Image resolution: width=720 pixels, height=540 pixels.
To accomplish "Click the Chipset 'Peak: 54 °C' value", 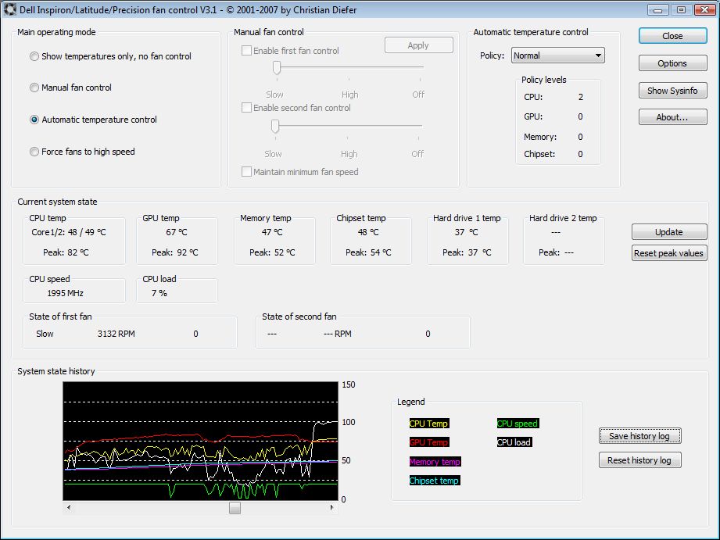I will (368, 252).
